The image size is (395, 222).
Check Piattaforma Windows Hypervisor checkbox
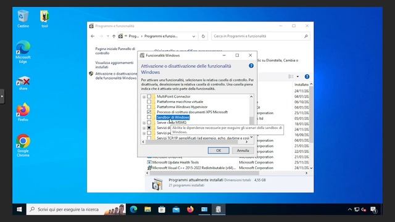[x=149, y=107]
